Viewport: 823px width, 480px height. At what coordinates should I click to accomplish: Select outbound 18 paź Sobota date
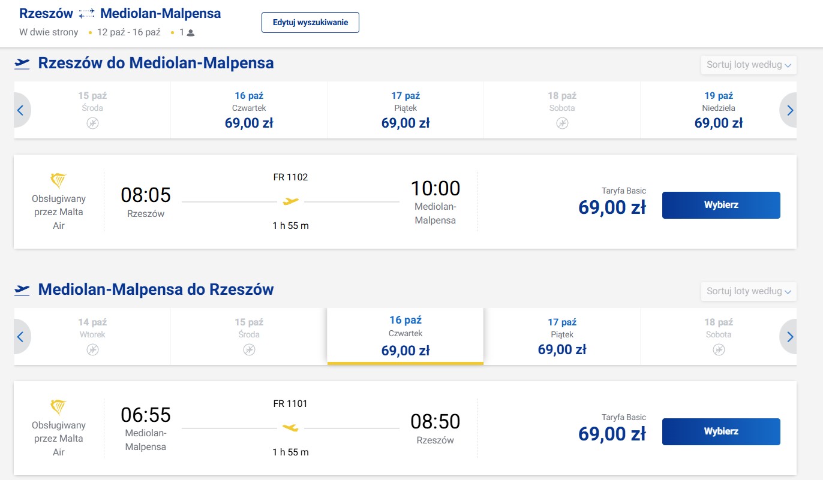(562, 110)
